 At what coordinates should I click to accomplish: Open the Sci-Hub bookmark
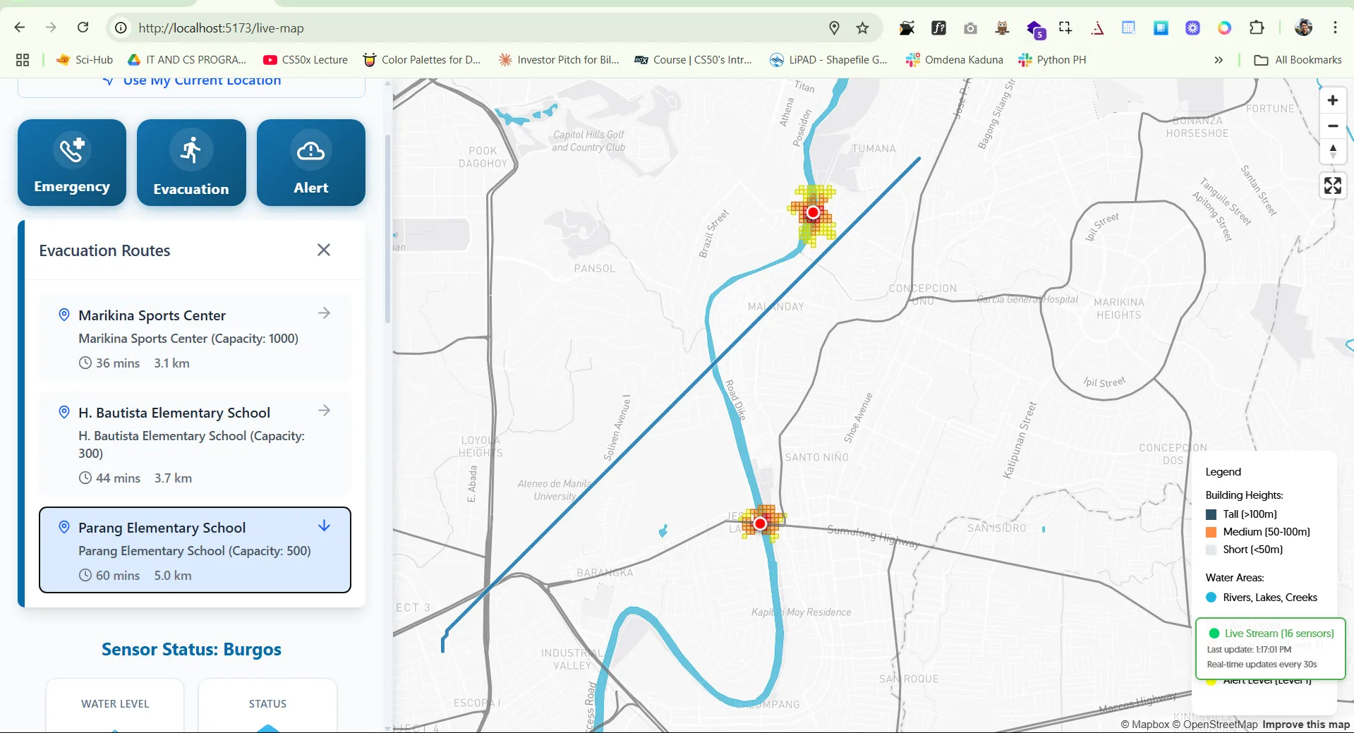point(85,60)
